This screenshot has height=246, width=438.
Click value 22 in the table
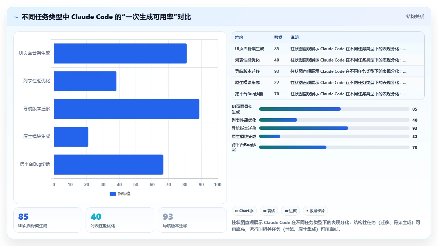tap(276, 83)
